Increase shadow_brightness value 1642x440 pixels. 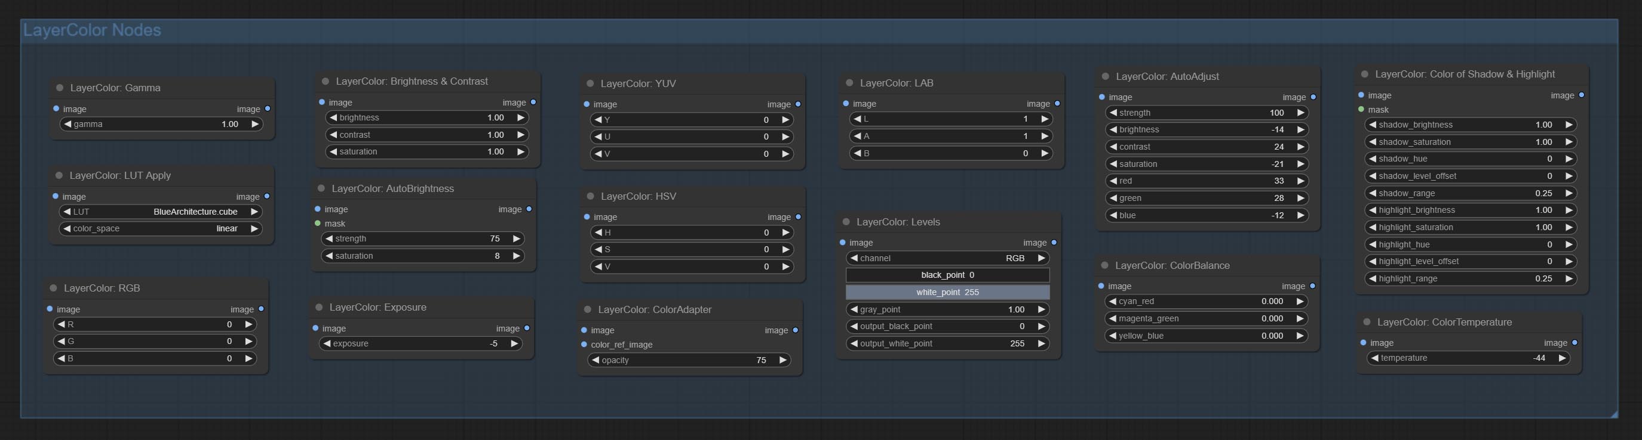click(1569, 125)
